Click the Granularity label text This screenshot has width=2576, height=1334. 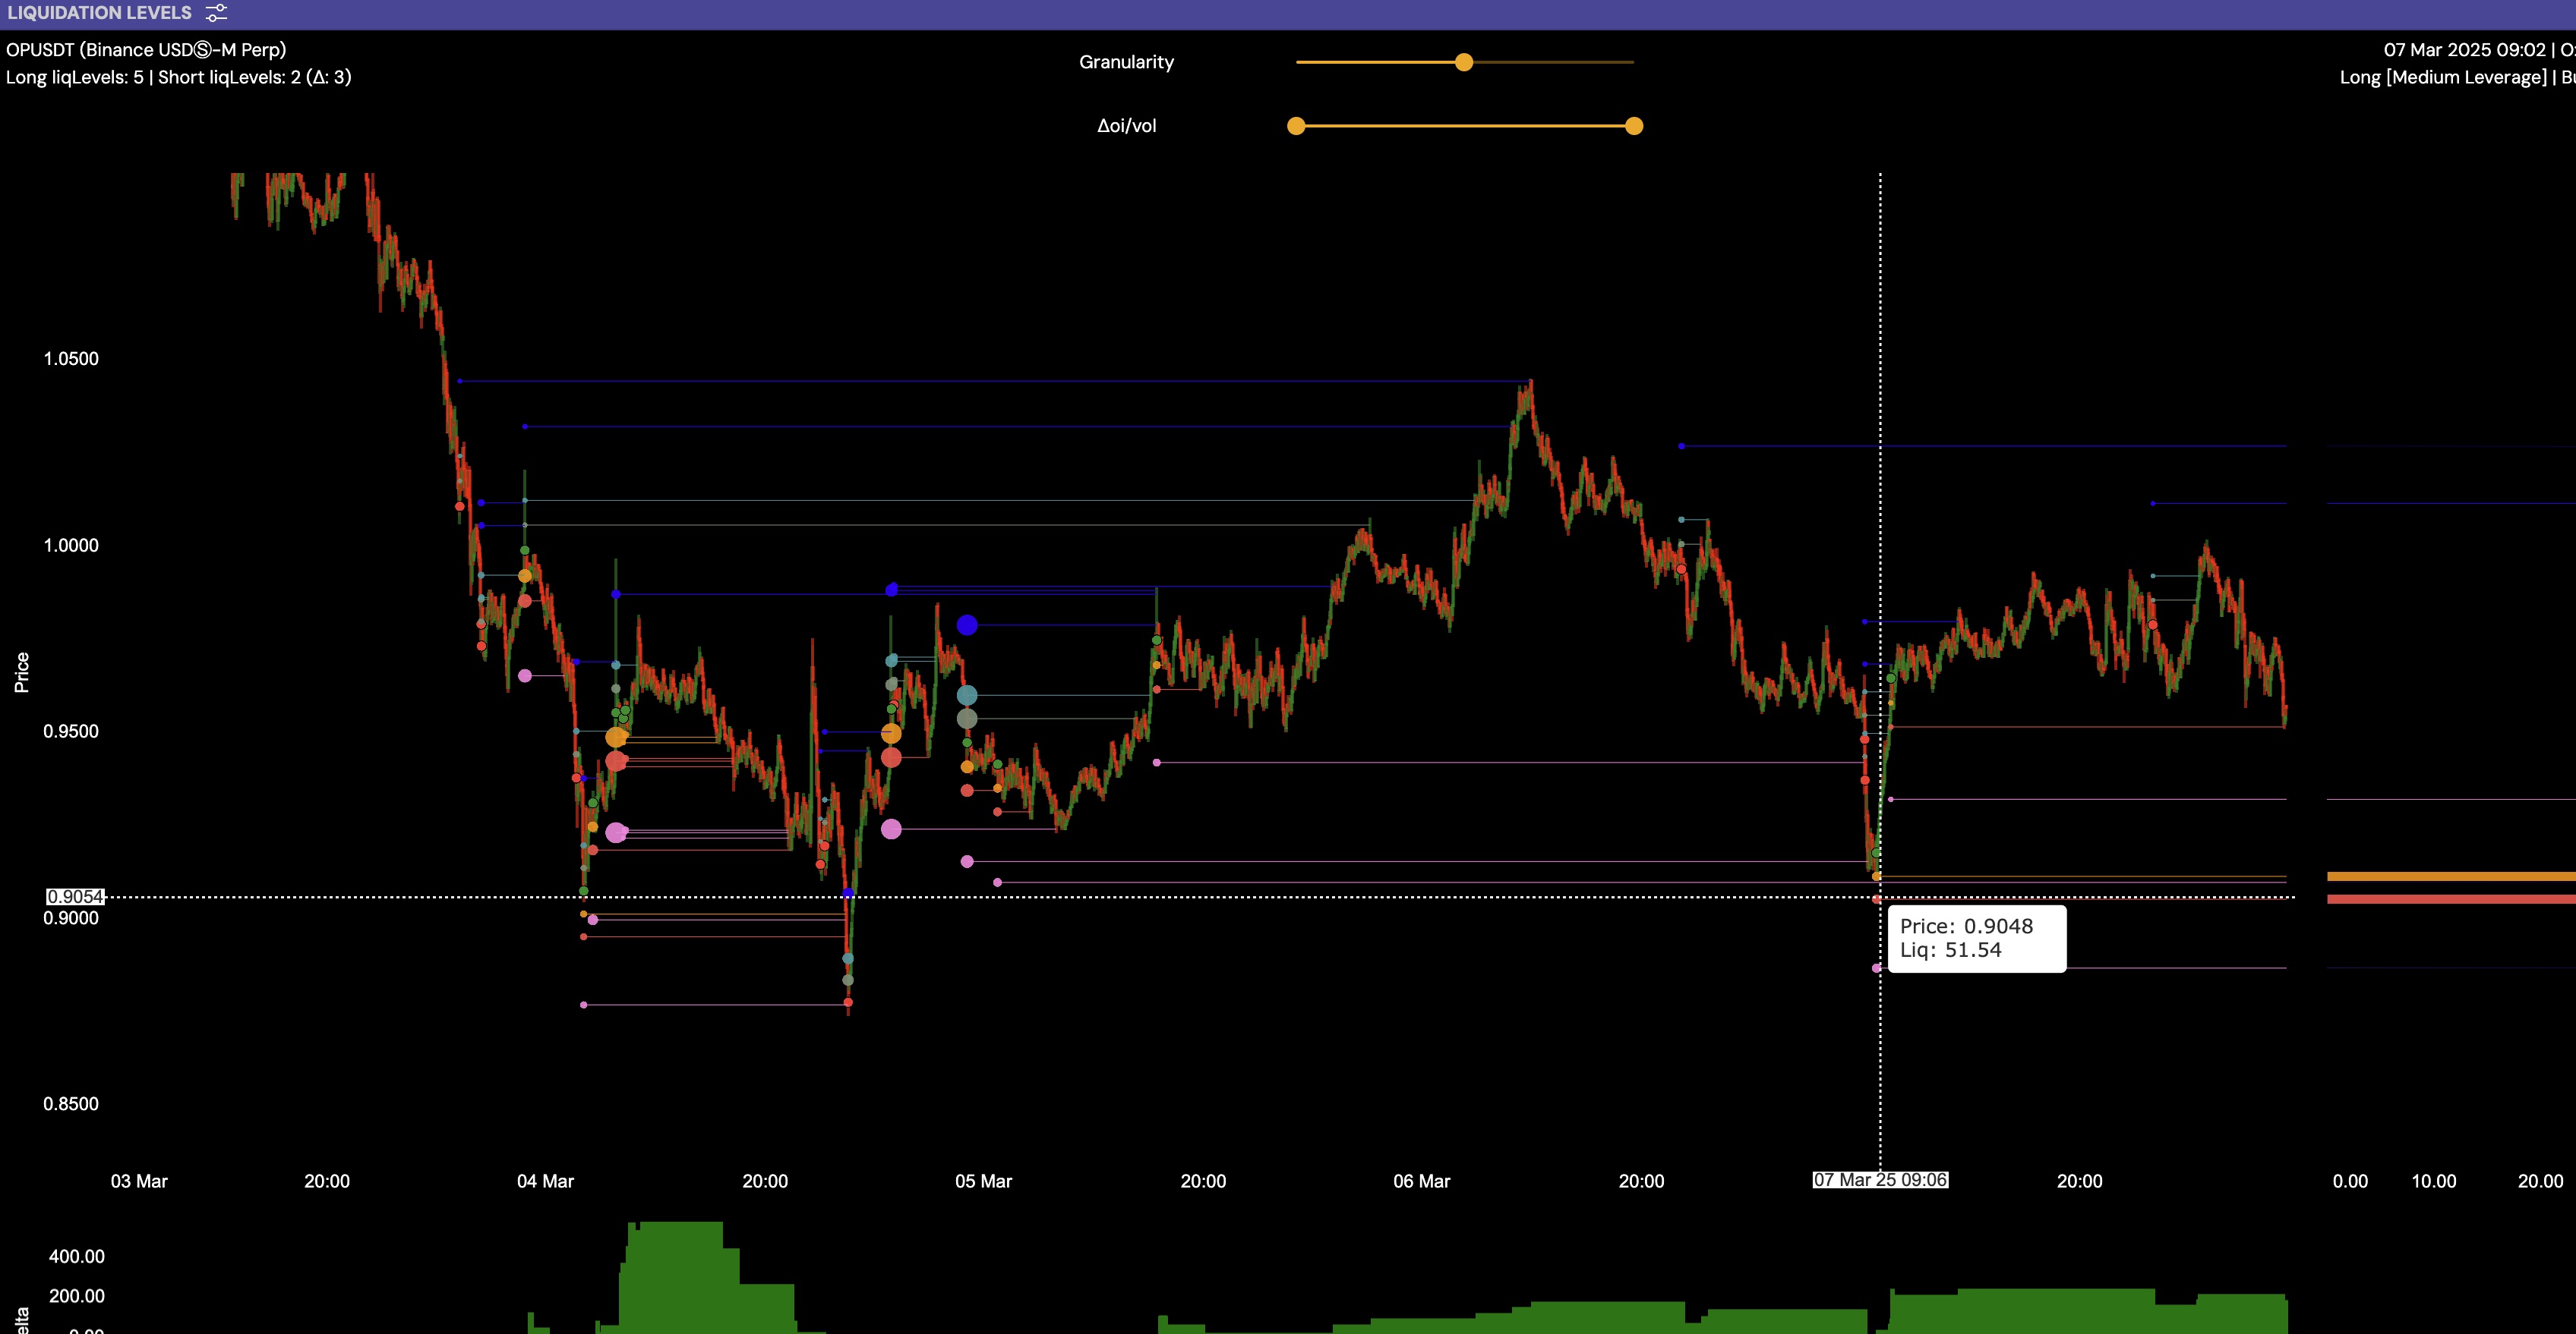(1126, 62)
